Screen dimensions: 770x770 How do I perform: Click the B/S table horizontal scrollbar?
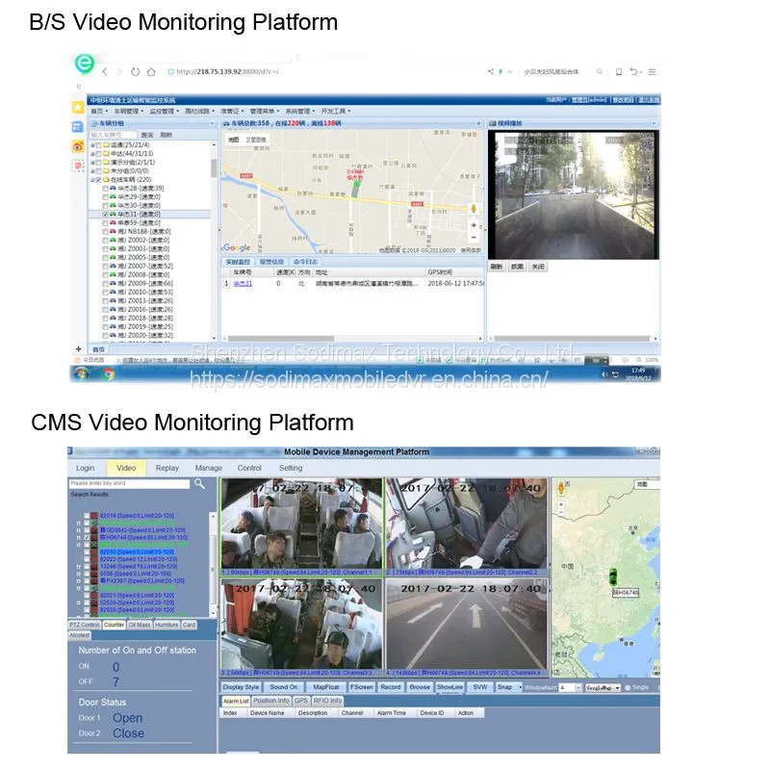(280, 339)
